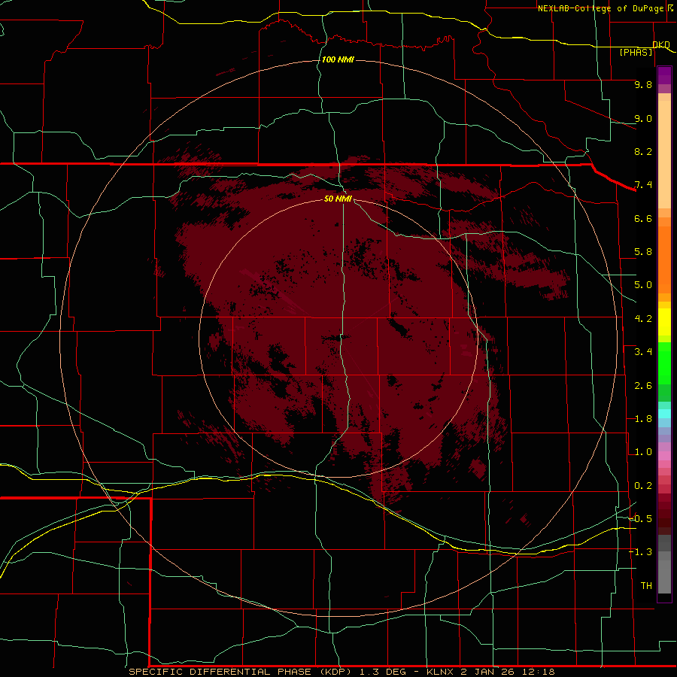Click the 1.8 scale value

[643, 419]
